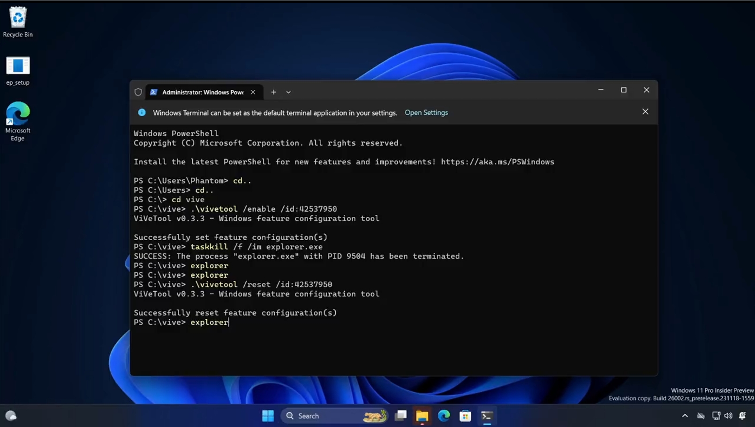Open Microsoft Store from the taskbar
This screenshot has width=755, height=427.
coord(465,416)
